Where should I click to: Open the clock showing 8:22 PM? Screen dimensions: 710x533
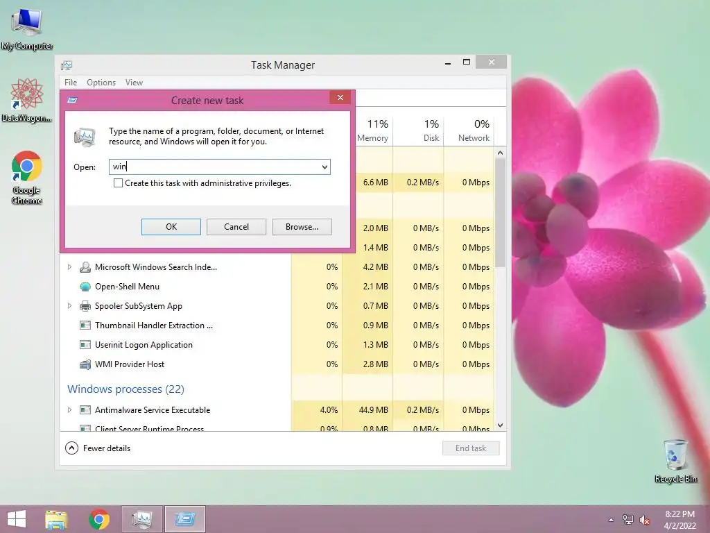tap(679, 520)
